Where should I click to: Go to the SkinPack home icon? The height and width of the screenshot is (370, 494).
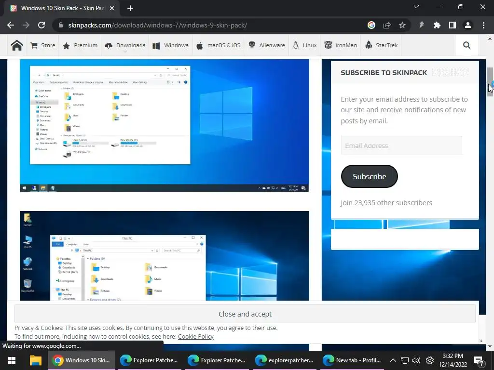coord(17,45)
